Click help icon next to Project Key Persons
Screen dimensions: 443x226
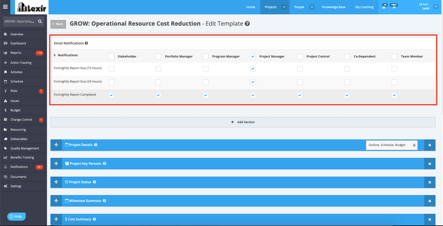pyautogui.click(x=105, y=163)
